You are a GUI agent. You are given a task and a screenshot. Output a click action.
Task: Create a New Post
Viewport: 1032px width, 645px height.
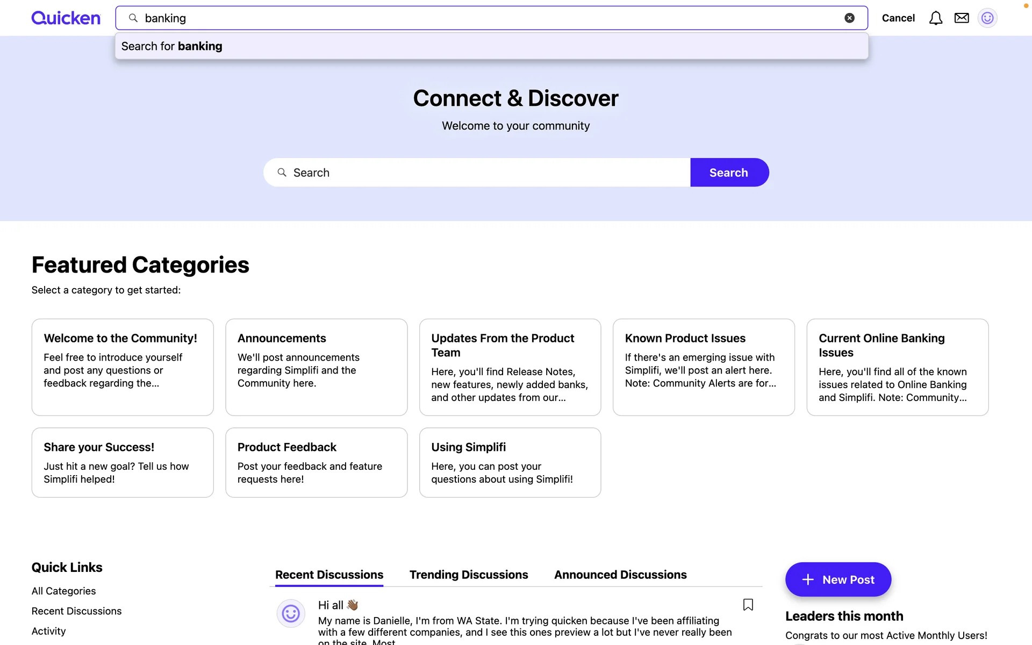point(838,579)
